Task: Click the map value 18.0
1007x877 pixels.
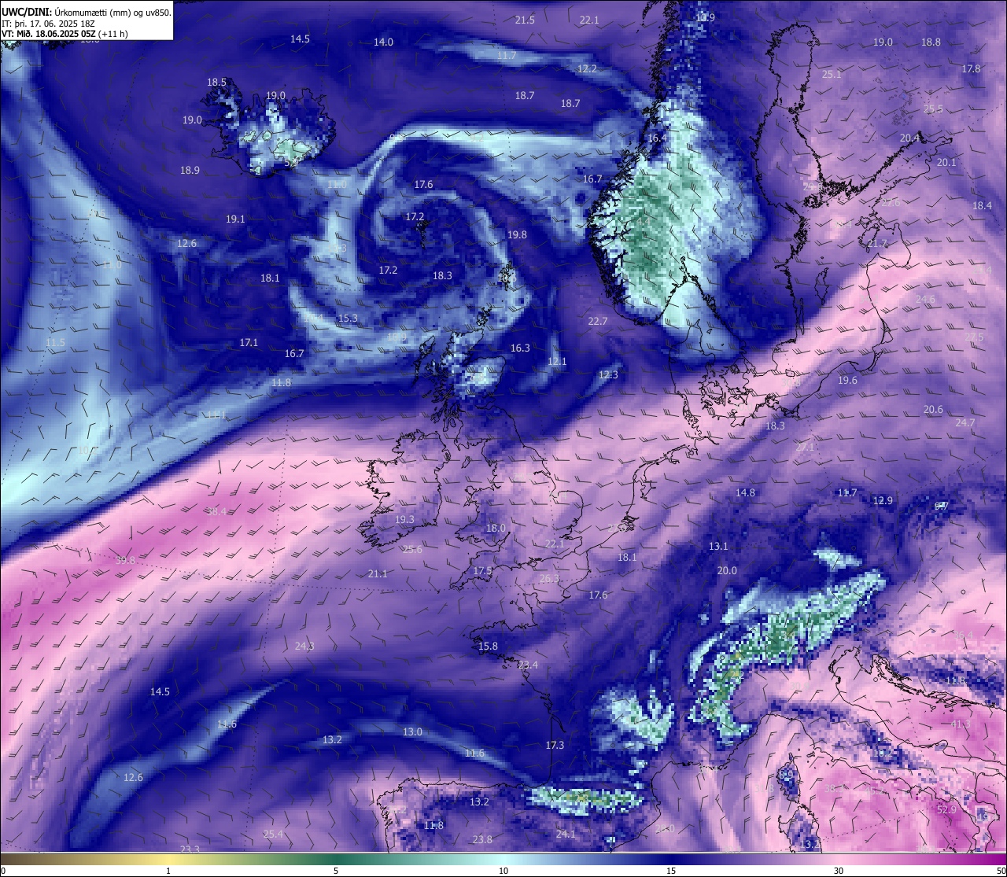Action: 496,529
